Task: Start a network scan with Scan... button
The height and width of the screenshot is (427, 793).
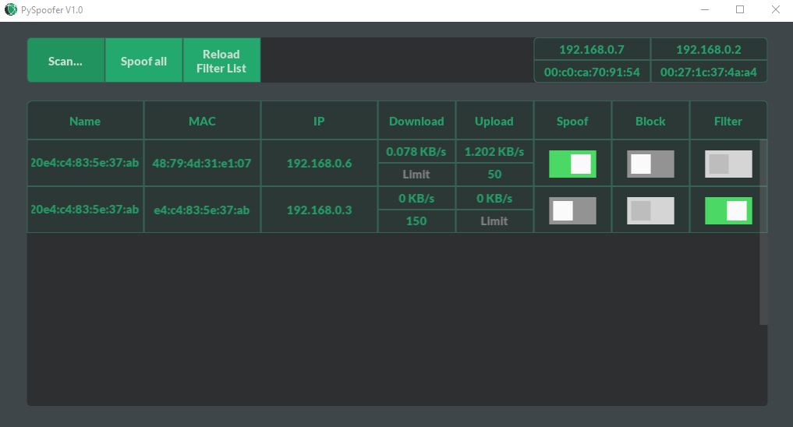Action: pos(65,60)
